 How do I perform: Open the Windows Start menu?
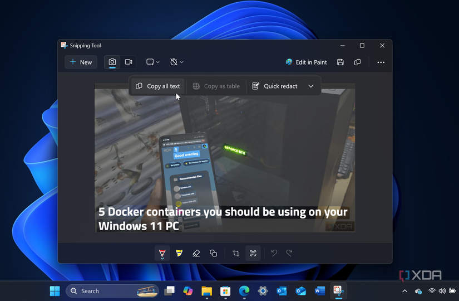point(55,291)
